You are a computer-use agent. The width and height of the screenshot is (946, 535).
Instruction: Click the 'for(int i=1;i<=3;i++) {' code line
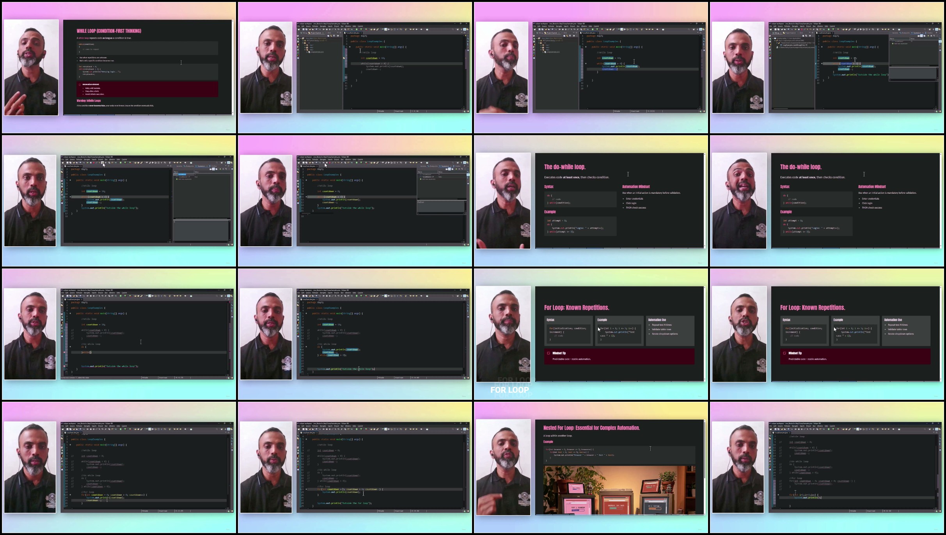click(804, 495)
